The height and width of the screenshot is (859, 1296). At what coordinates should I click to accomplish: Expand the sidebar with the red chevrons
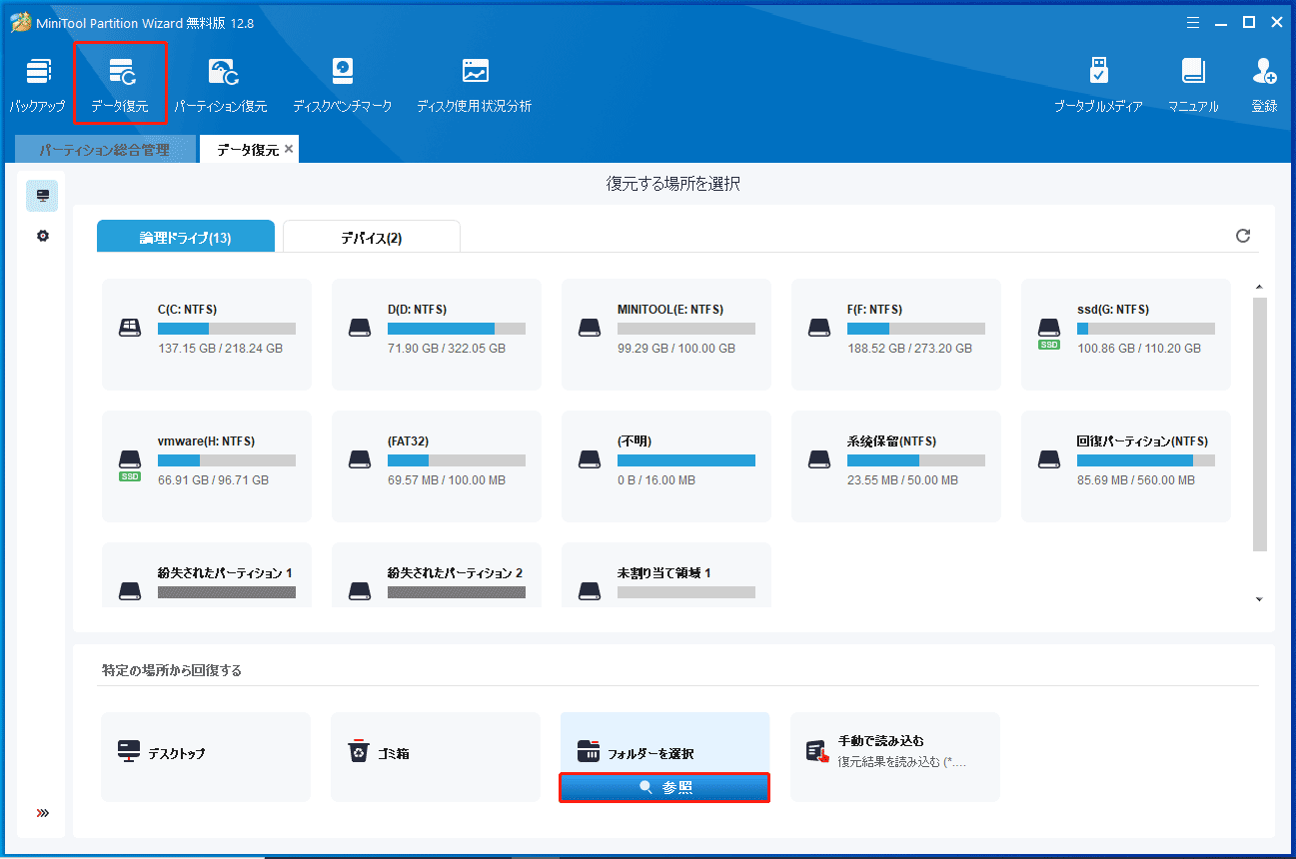42,813
